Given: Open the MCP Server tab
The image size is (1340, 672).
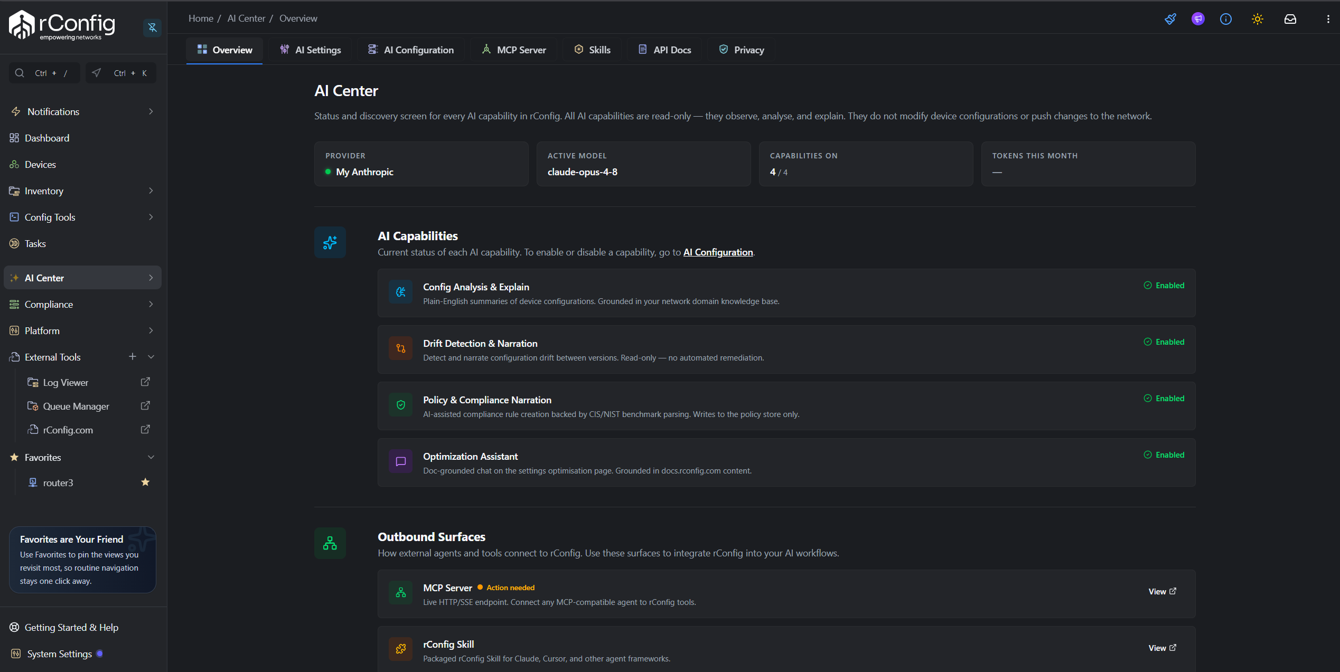Looking at the screenshot, I should point(513,50).
